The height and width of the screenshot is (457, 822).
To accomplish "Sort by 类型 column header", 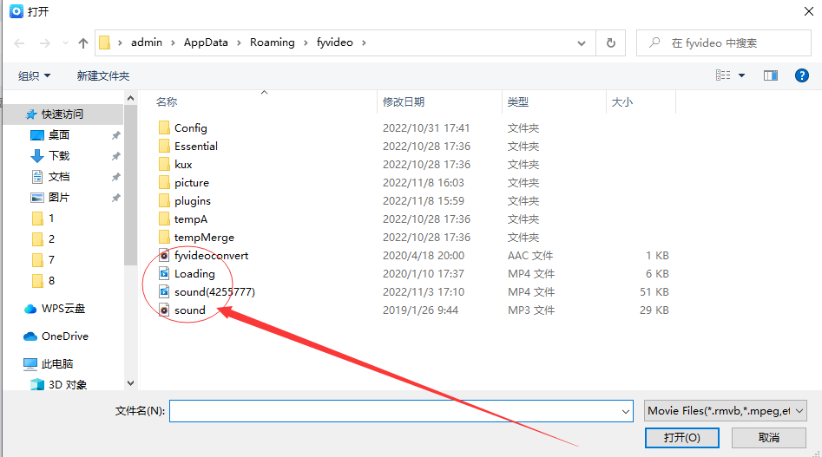I will (x=518, y=102).
